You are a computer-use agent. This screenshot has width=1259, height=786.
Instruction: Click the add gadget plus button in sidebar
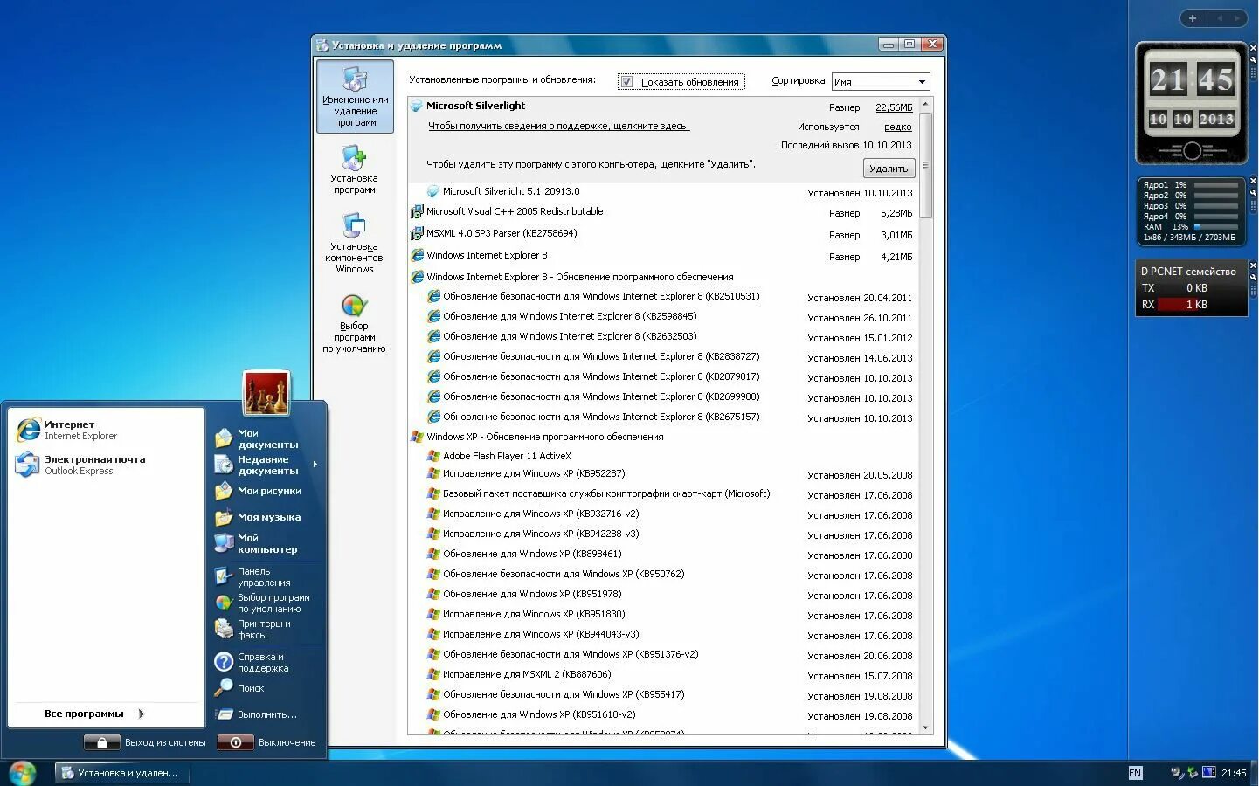(1193, 18)
